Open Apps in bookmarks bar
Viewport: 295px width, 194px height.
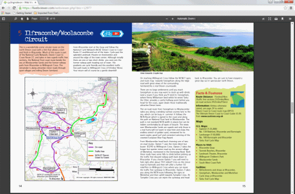click(x=5, y=13)
